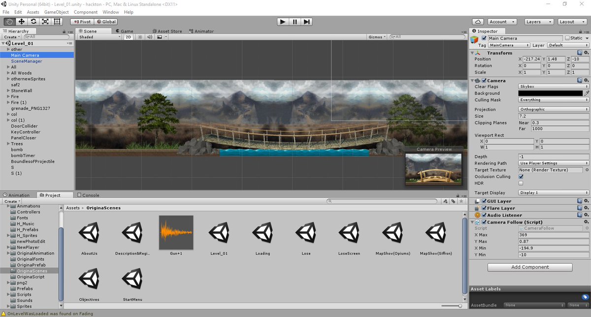Open the Tag MainCamera dropdown
591x317 pixels.
[x=509, y=45]
